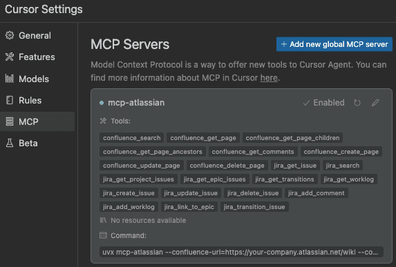Click the confluence_delete_page tool chip
The image size is (396, 267).
(x=227, y=166)
